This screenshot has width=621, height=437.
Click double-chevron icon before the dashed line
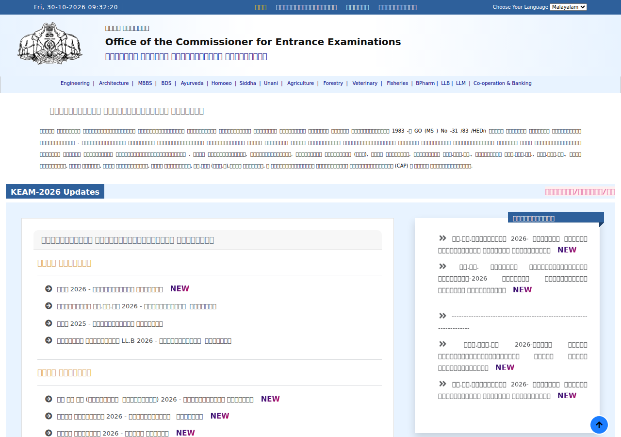(442, 316)
